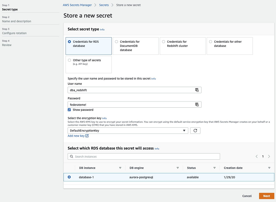Screen dimensions: 276x202
Task: Sort the DB engine column using its arrow
Action: (x=178, y=168)
